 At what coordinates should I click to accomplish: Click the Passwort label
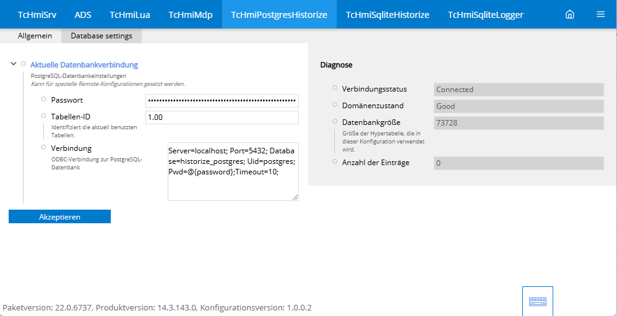[67, 100]
